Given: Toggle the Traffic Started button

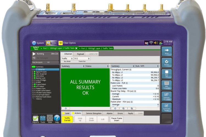Looking at the screenshot, I should tap(67, 119).
